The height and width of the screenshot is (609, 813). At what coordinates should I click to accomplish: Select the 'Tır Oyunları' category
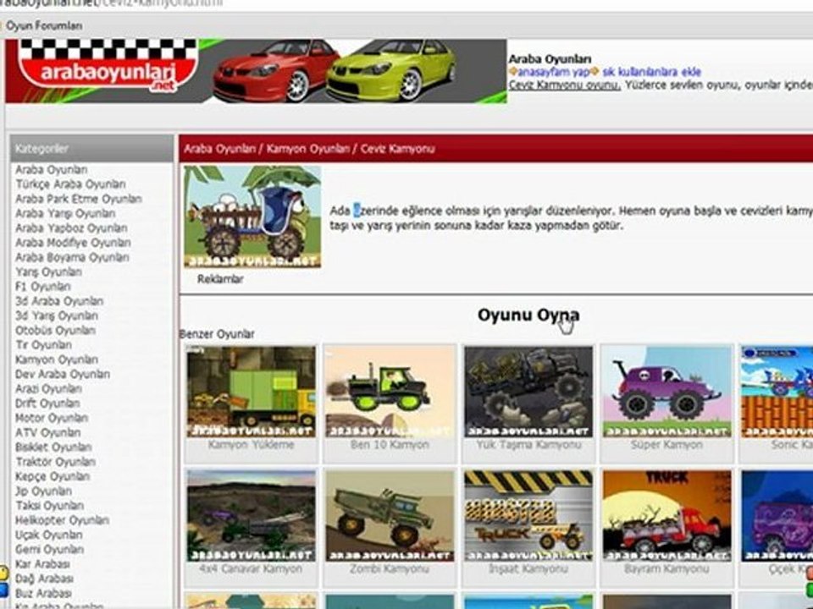click(43, 344)
